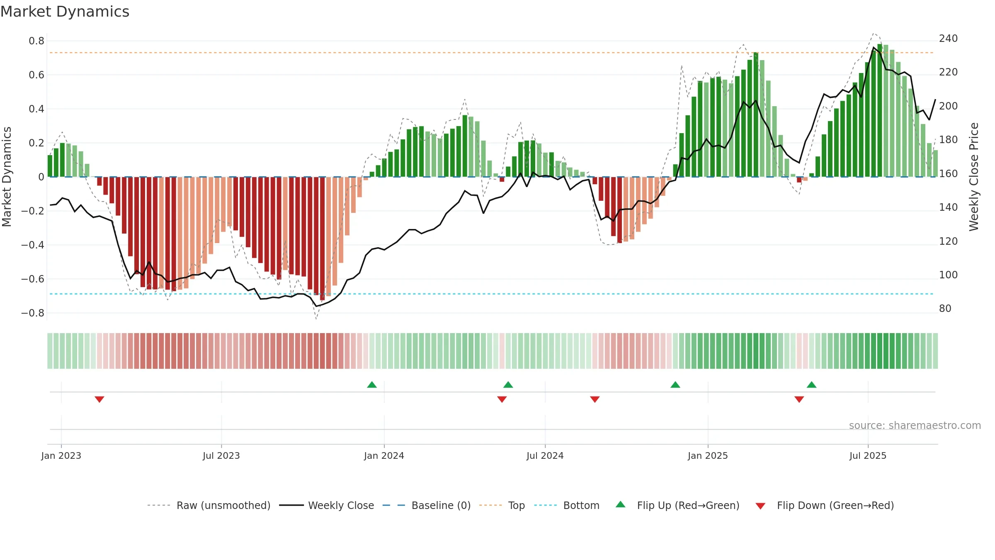Click the red Flip Down triangle legend icon
Viewport: 995px width, 560px height.
(760, 506)
